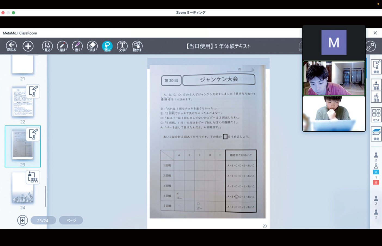Click the 第20回 label on worksheet
This screenshot has width=382, height=246.
tap(171, 81)
